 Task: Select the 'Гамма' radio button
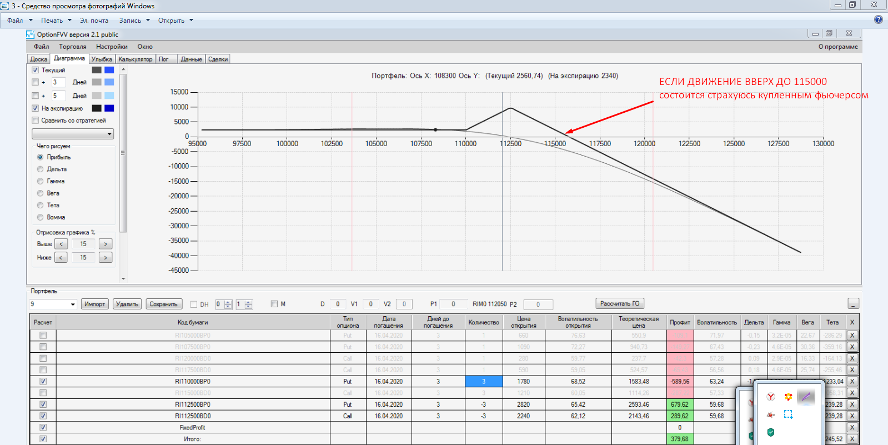pos(40,181)
